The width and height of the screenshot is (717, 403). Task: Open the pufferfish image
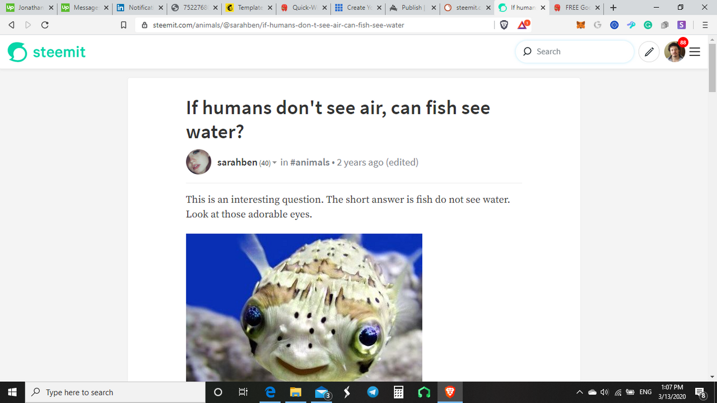[x=304, y=307]
